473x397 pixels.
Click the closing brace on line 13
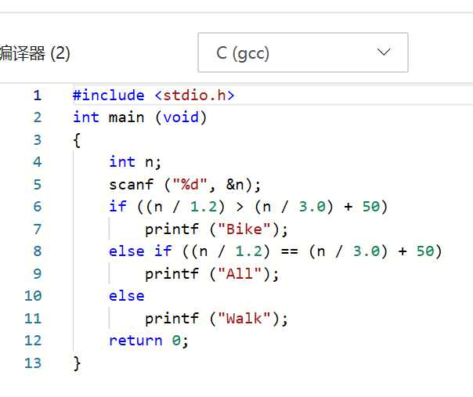click(77, 363)
